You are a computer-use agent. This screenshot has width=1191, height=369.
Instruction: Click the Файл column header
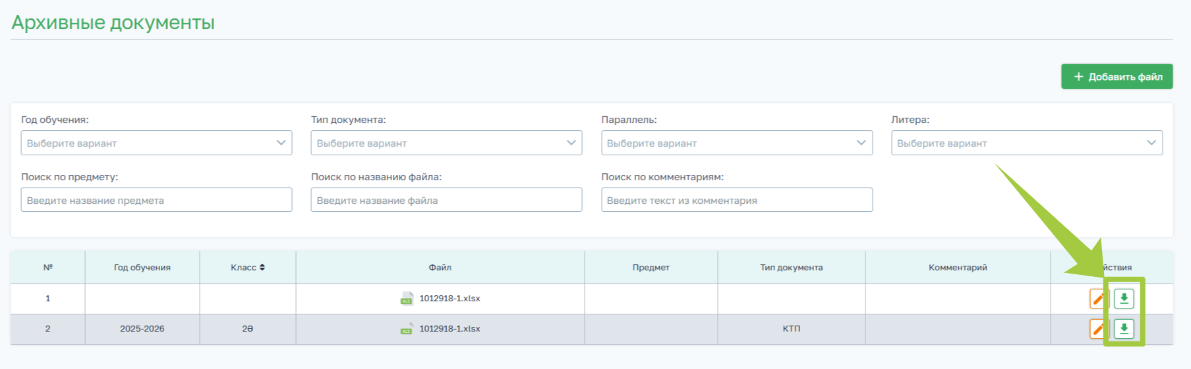point(440,267)
